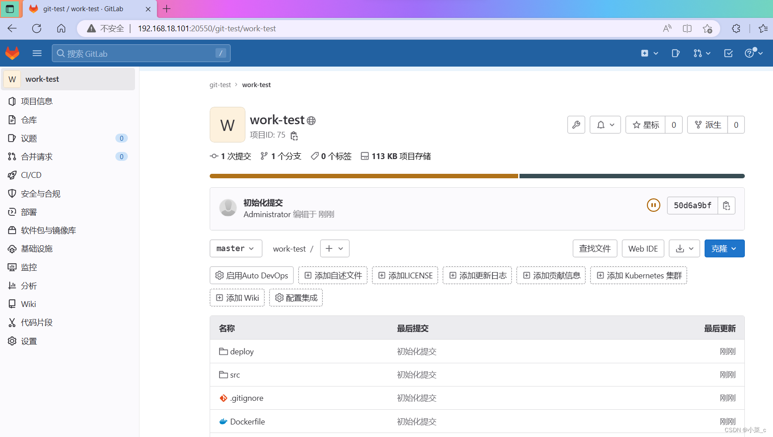This screenshot has height=437, width=773.
Task: Open the 113 KB 项目存储 link
Action: coord(396,156)
